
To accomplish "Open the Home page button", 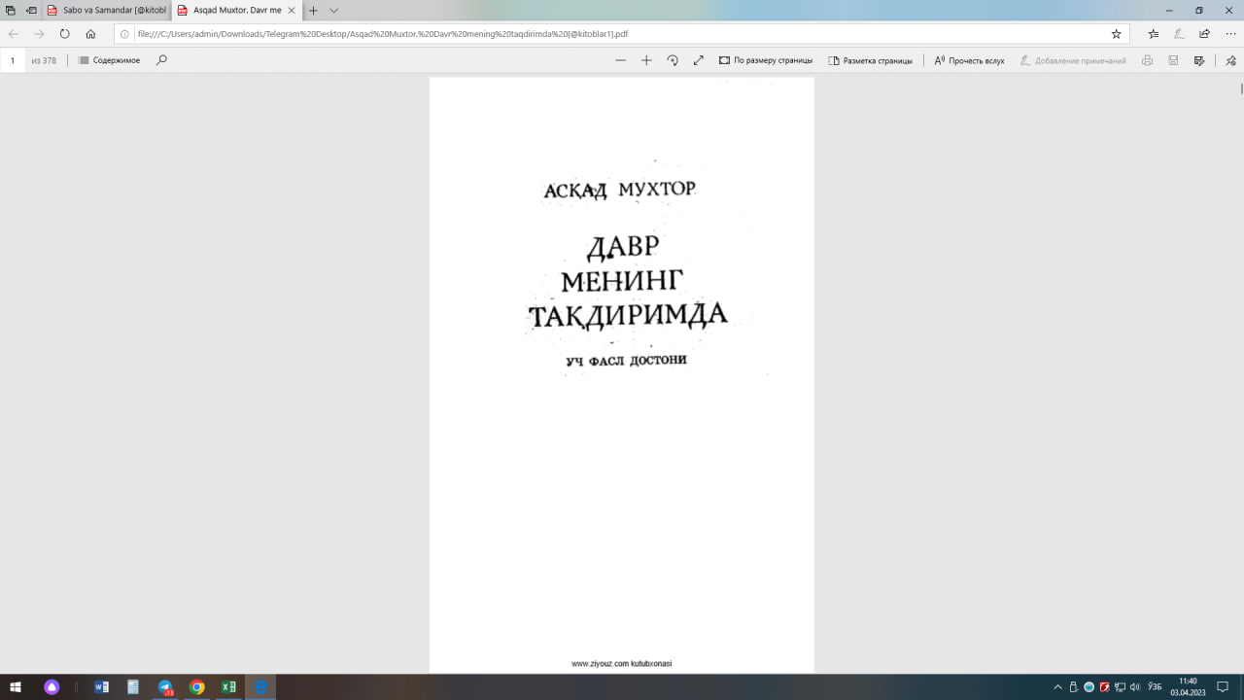I will point(90,33).
